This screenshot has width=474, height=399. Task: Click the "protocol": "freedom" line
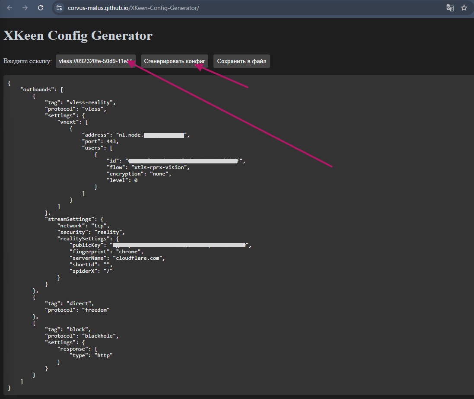77,310
